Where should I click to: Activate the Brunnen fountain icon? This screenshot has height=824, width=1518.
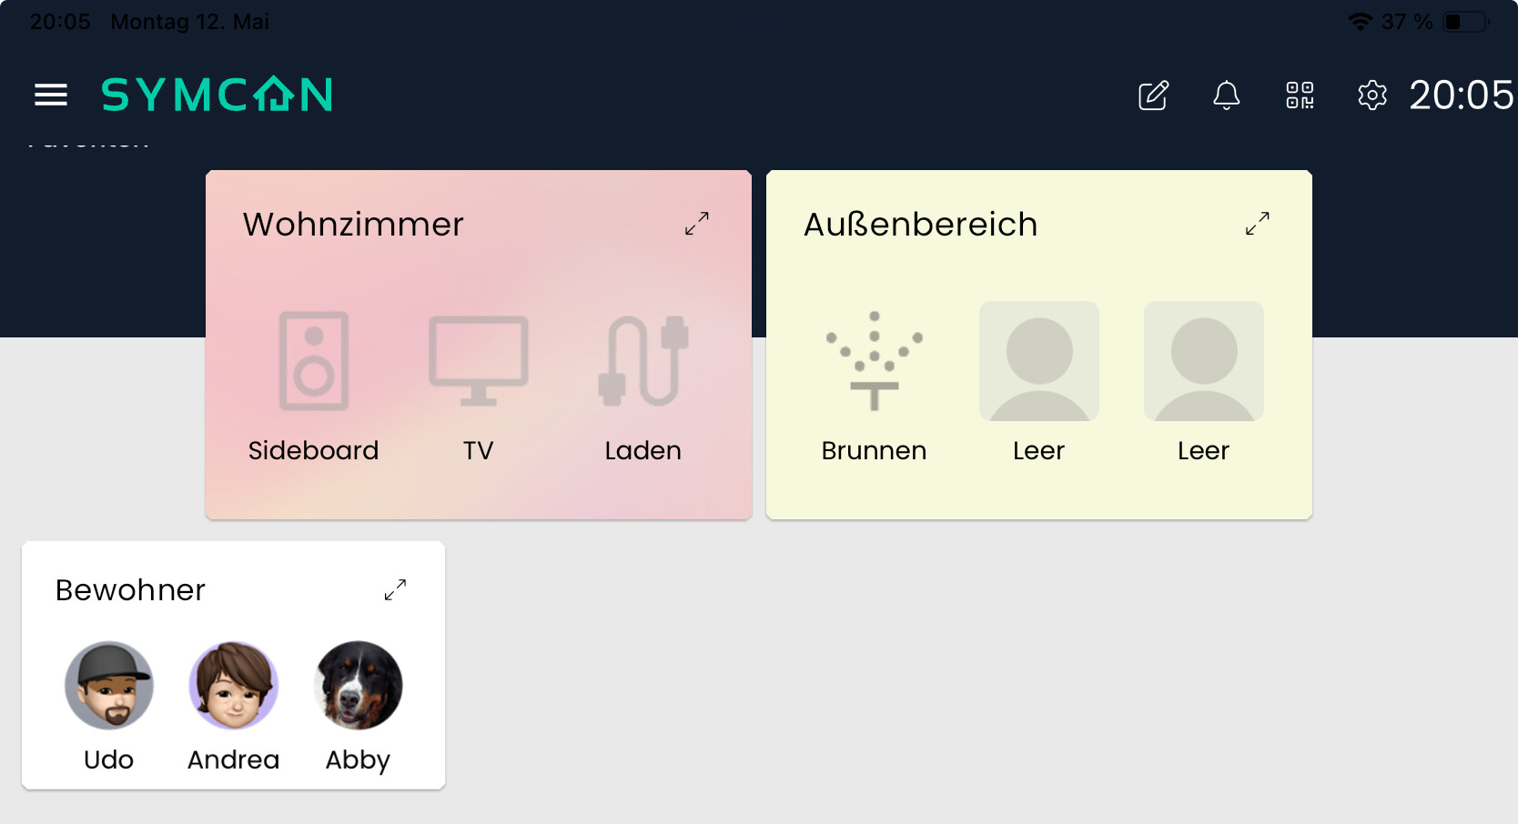tap(875, 361)
